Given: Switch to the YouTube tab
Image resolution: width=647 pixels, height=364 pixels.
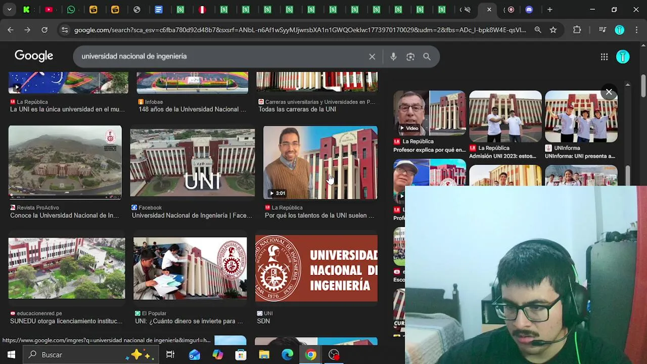Looking at the screenshot, I should (49, 10).
